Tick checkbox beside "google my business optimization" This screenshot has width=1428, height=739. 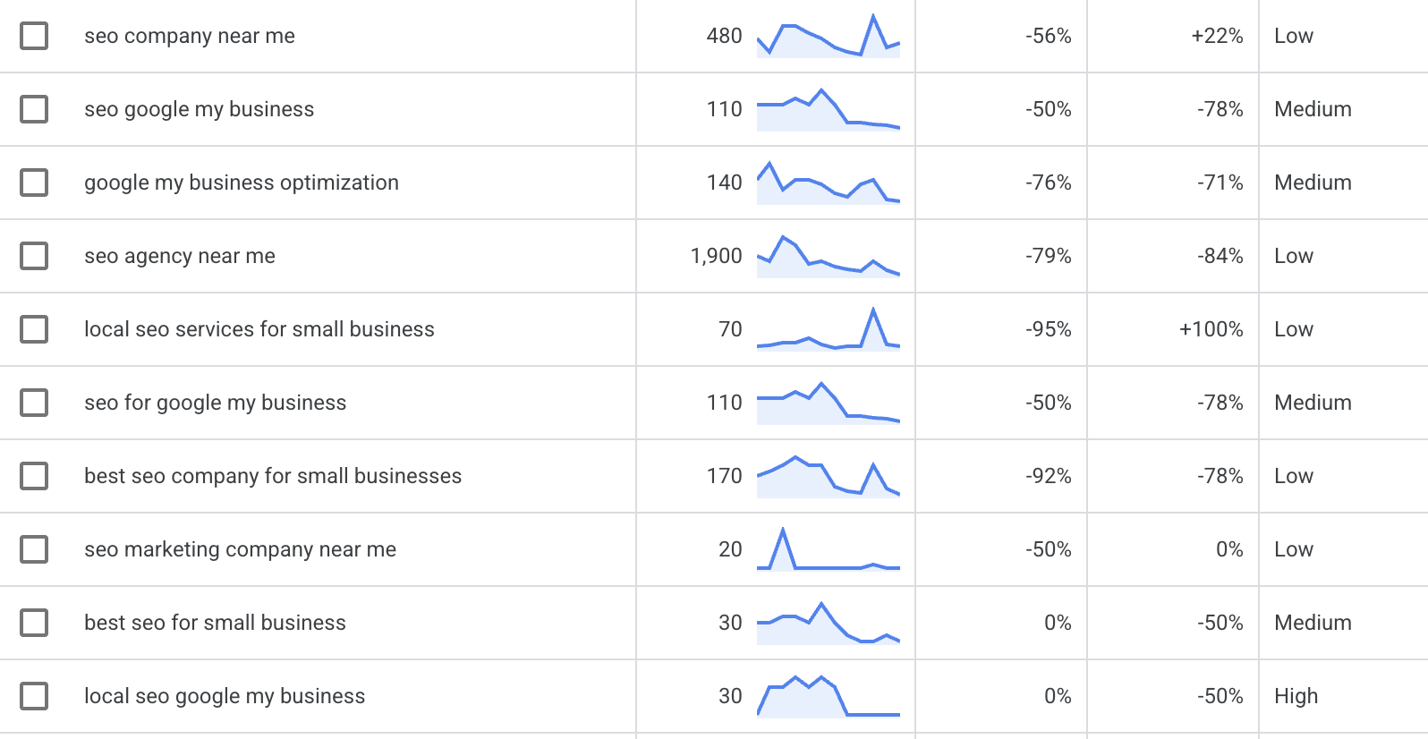(x=33, y=183)
